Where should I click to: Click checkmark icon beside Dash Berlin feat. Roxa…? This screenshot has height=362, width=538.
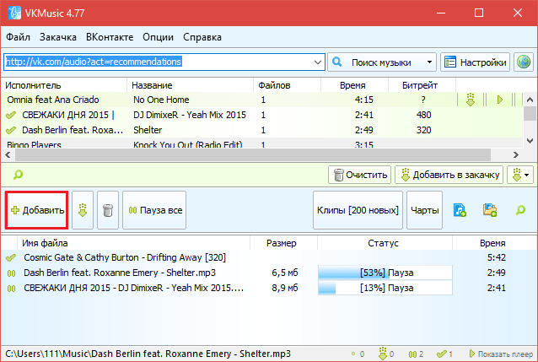(11, 130)
